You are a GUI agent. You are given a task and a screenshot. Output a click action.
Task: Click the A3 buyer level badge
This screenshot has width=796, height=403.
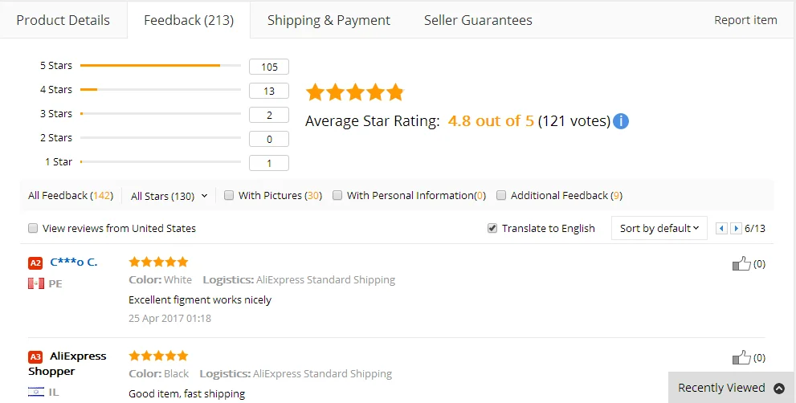pyautogui.click(x=35, y=356)
